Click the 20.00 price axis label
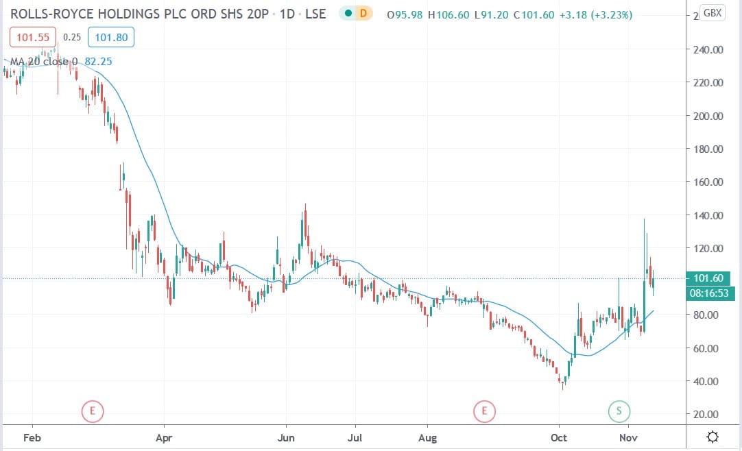Image resolution: width=742 pixels, height=451 pixels. [706, 414]
